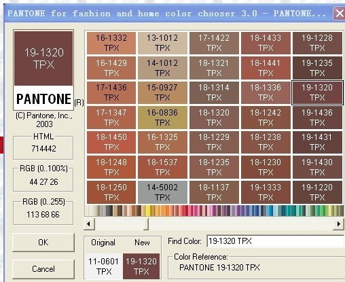This screenshot has height=282, width=345.
Task: Click the "(C) Pantone, Inc., 2003" copyright text
Action: coord(44,120)
